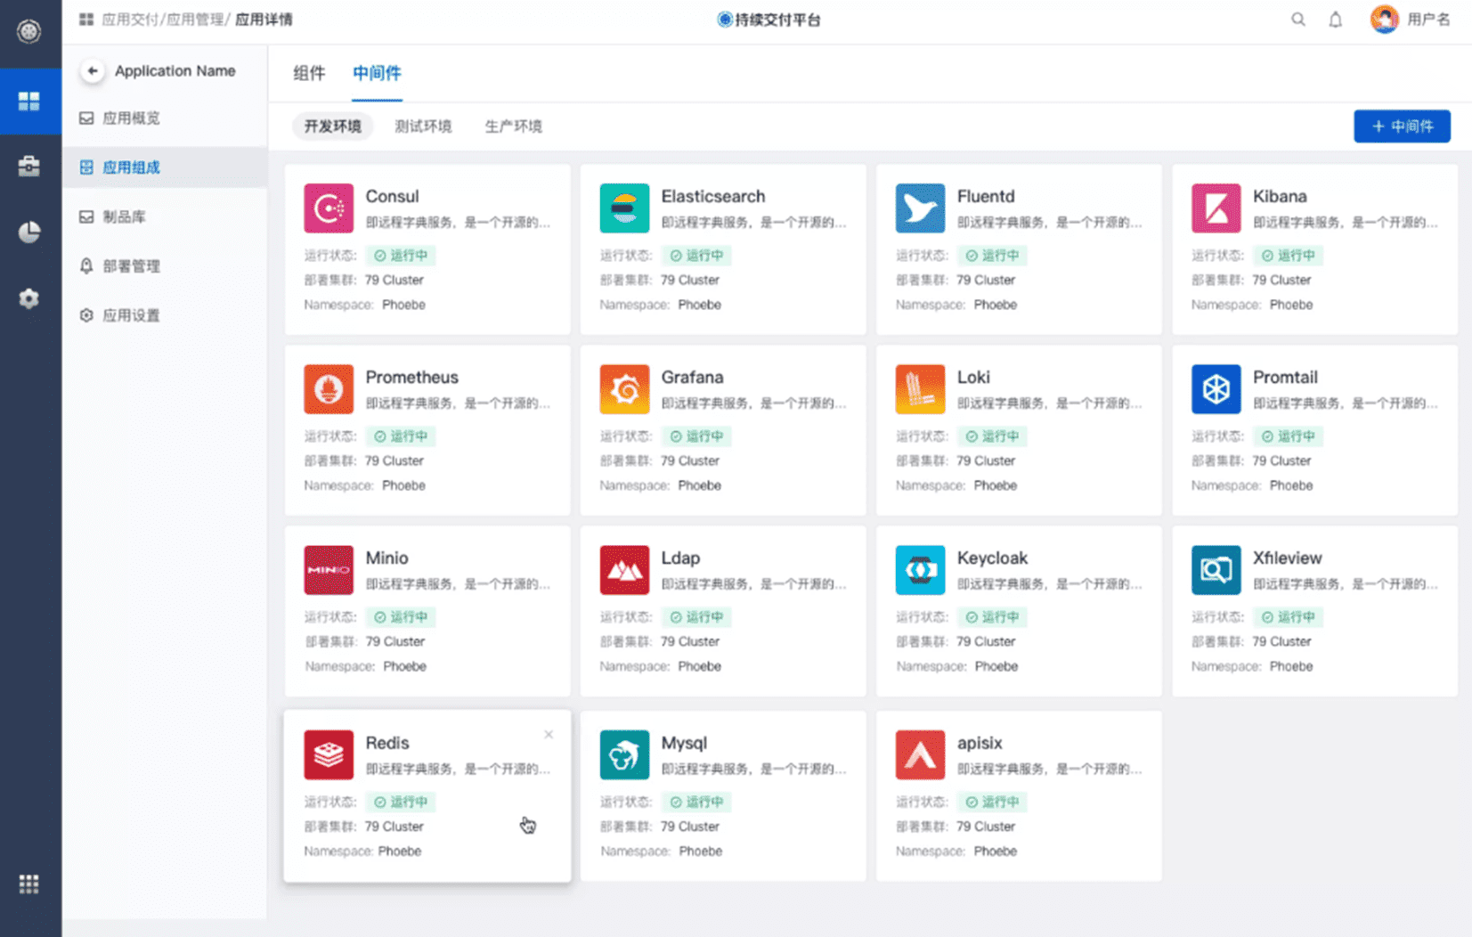This screenshot has width=1472, height=937.
Task: Click the Grafana logo icon
Action: coord(624,389)
